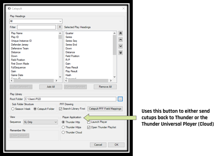
Task: Click the Add All button
Action: 51,87
